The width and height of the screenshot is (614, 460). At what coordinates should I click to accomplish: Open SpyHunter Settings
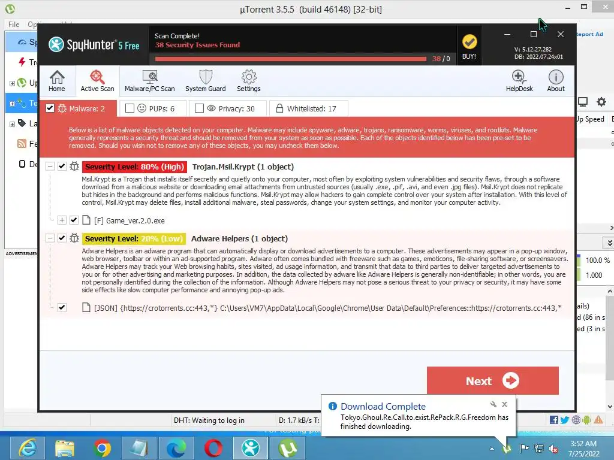[x=249, y=81]
